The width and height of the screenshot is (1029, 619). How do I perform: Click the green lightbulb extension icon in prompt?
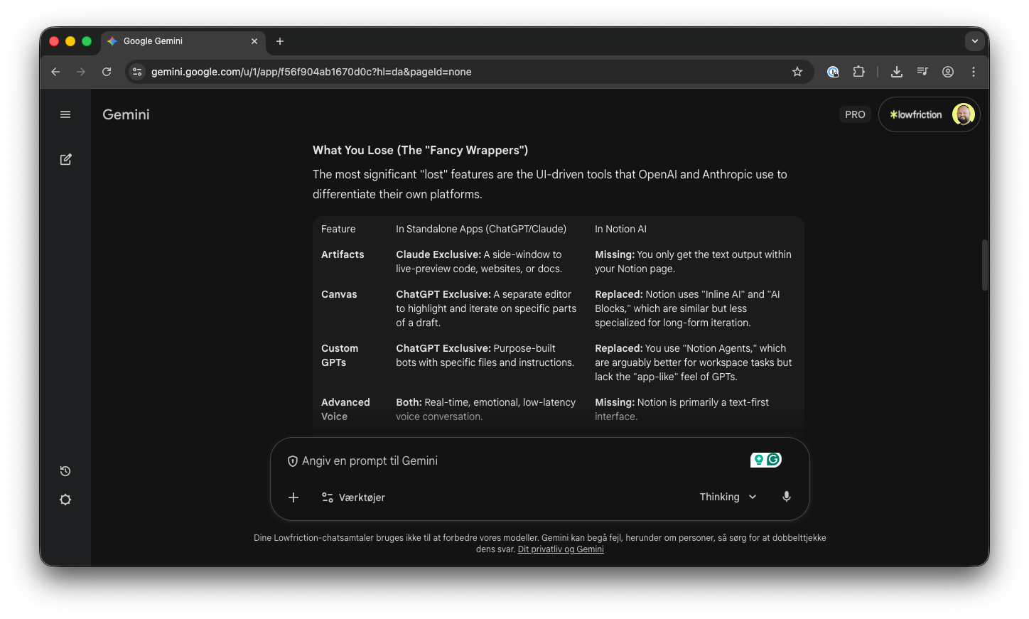758,460
